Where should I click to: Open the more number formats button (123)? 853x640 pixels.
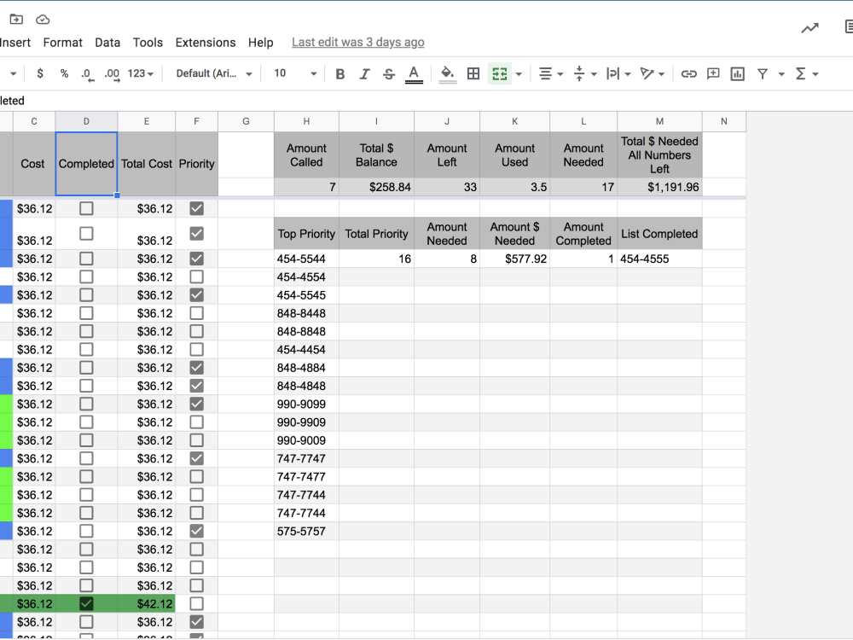point(139,73)
